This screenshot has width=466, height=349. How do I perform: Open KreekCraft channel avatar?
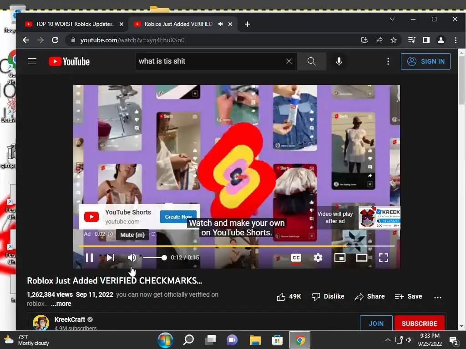[x=41, y=323]
